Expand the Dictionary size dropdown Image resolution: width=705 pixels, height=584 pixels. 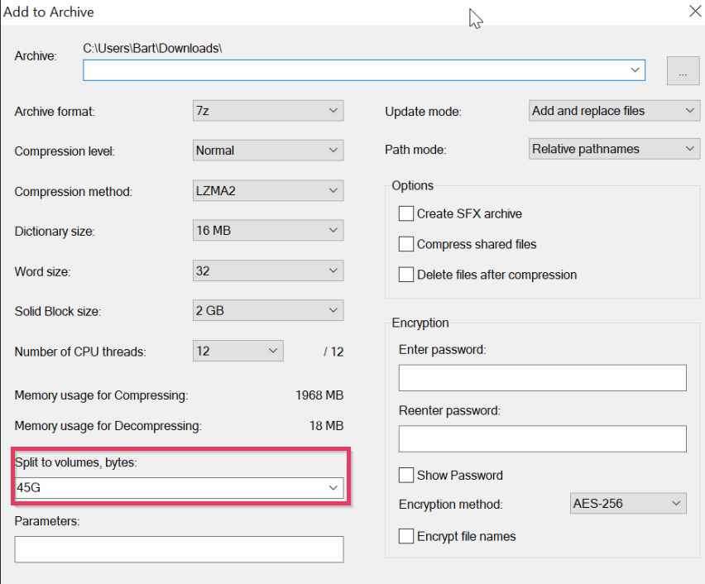pyautogui.click(x=267, y=231)
